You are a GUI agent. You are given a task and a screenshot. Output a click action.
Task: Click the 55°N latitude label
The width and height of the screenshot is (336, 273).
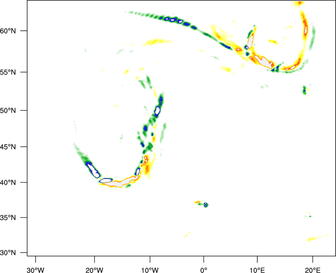pyautogui.click(x=8, y=72)
